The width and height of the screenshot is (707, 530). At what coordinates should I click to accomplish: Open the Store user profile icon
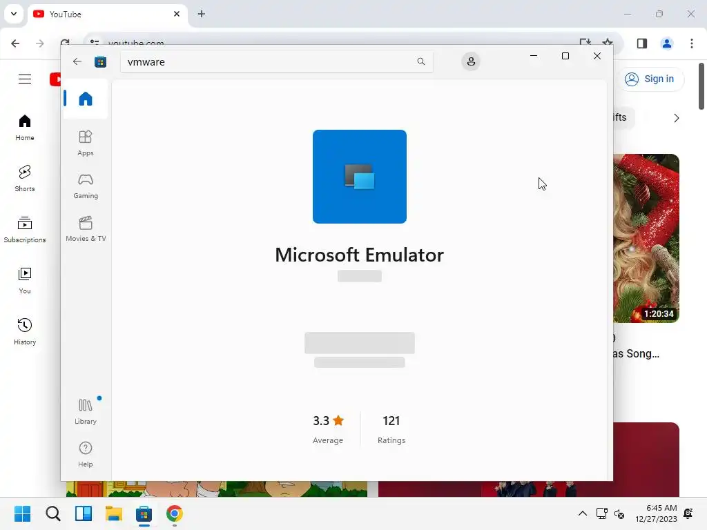(471, 61)
